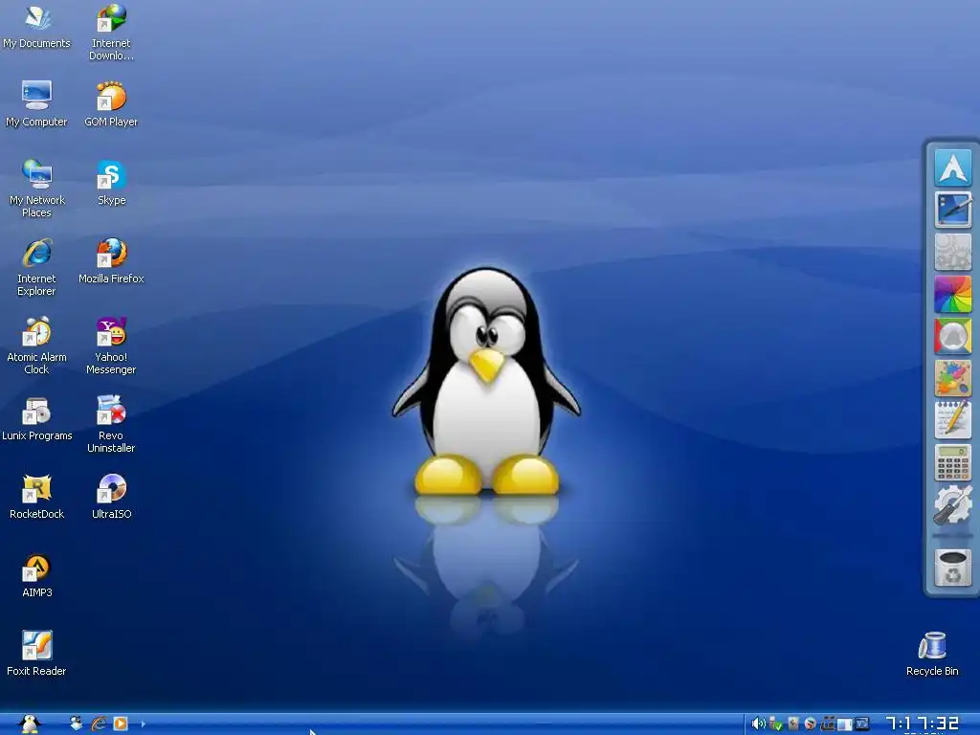Launch UltraISO from the desktop
Viewport: 980px width, 735px height.
tap(111, 497)
